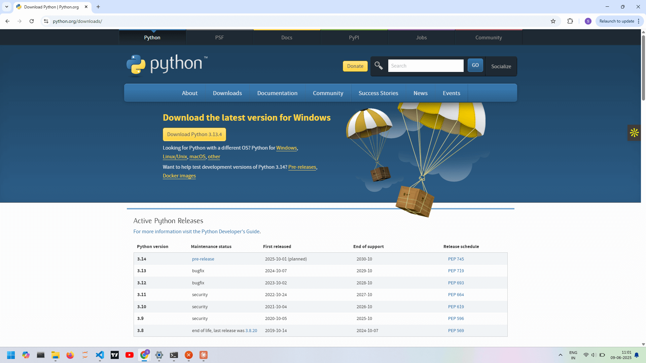
Task: Focus the Search input field
Action: coord(426,66)
